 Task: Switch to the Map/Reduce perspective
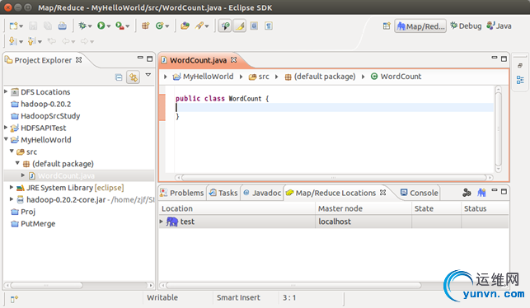pyautogui.click(x=420, y=26)
